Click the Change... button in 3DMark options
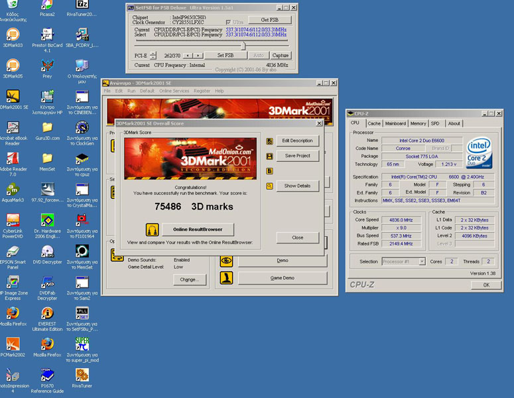The height and width of the screenshot is (398, 514). [190, 280]
